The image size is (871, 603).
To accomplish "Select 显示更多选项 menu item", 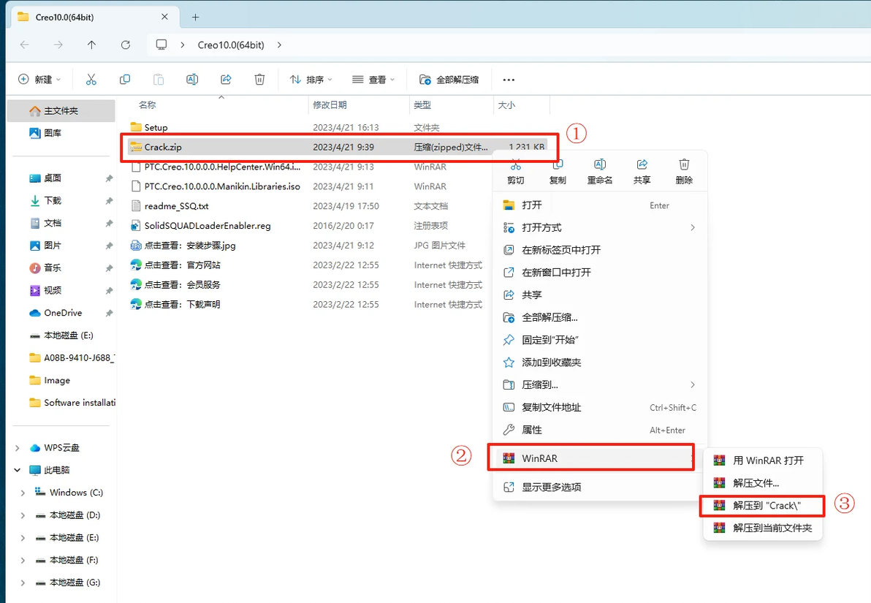I will 600,487.
